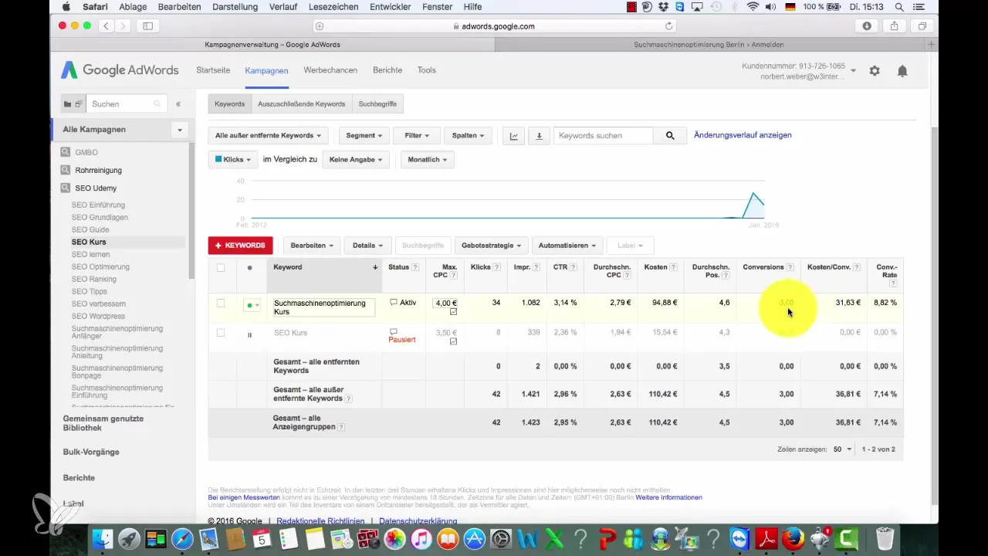Open the Gebotsstrategie dropdown
The width and height of the screenshot is (988, 556).
[492, 246]
